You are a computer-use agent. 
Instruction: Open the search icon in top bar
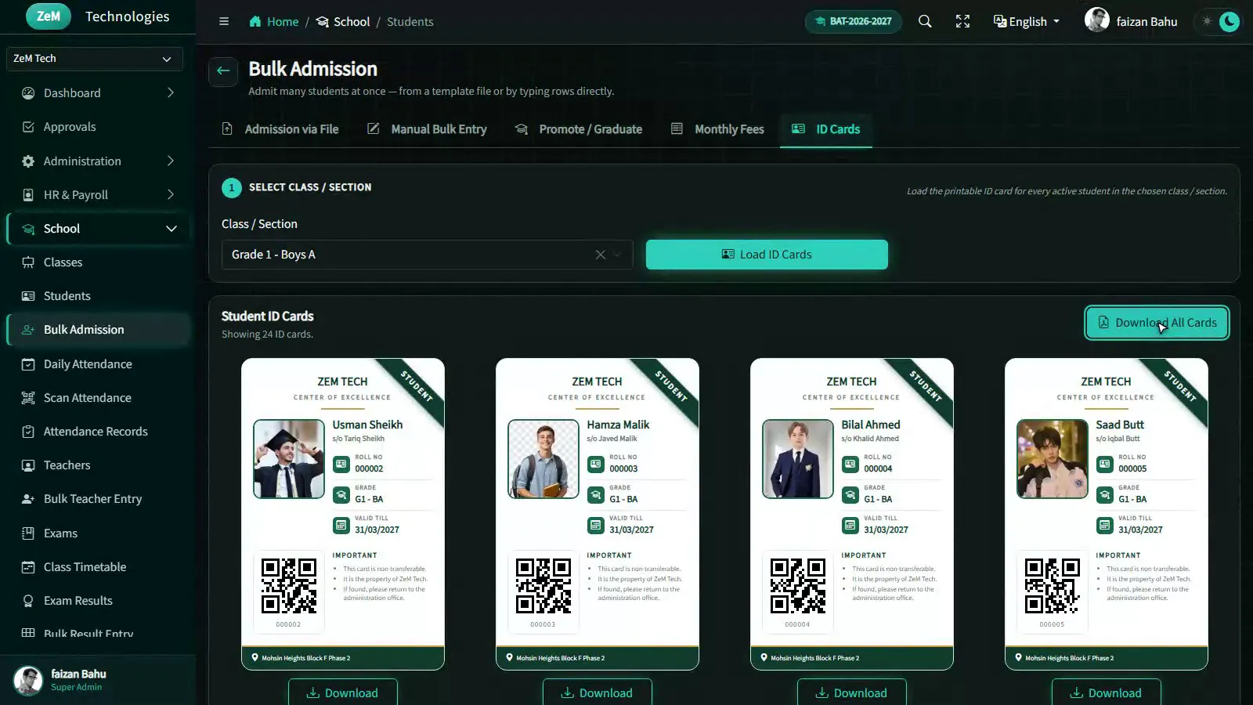(x=925, y=21)
